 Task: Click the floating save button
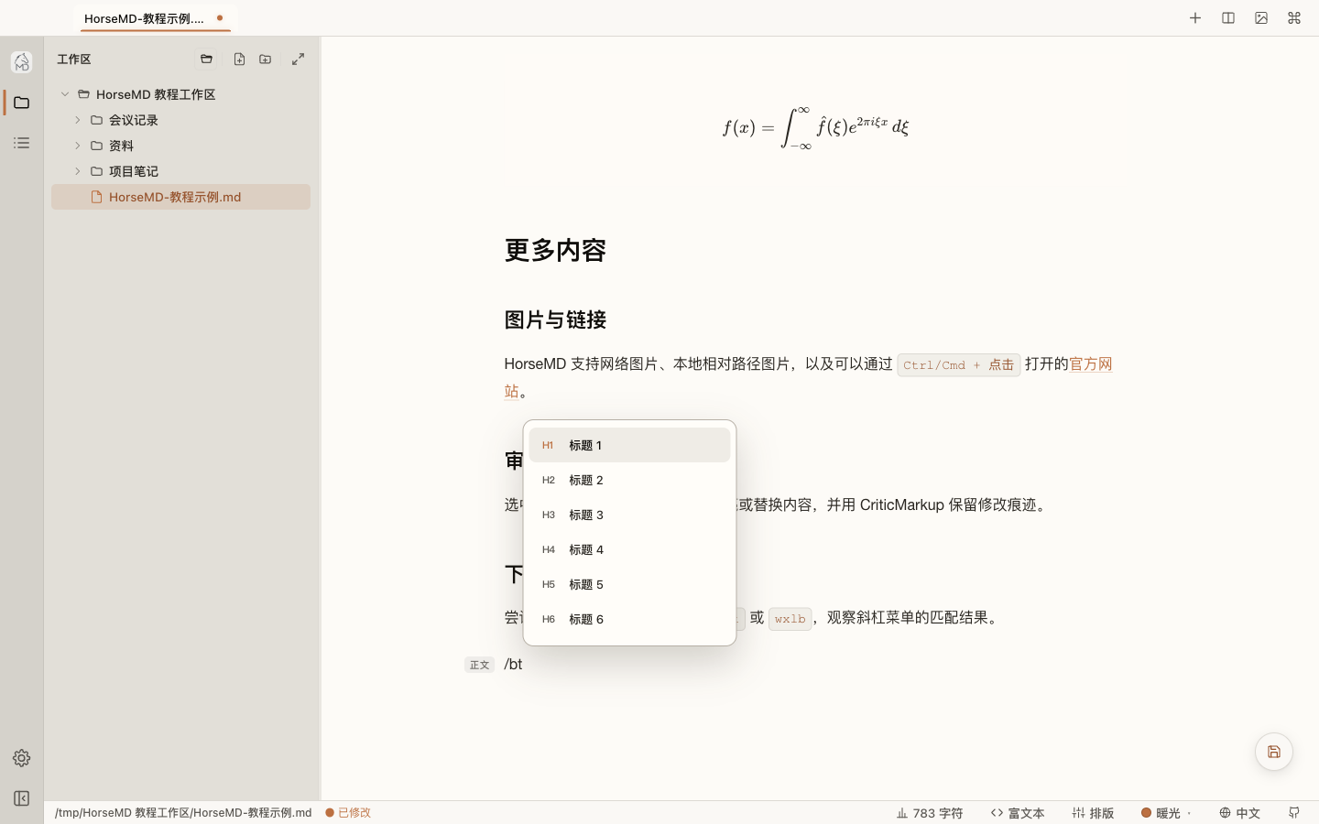[1274, 752]
